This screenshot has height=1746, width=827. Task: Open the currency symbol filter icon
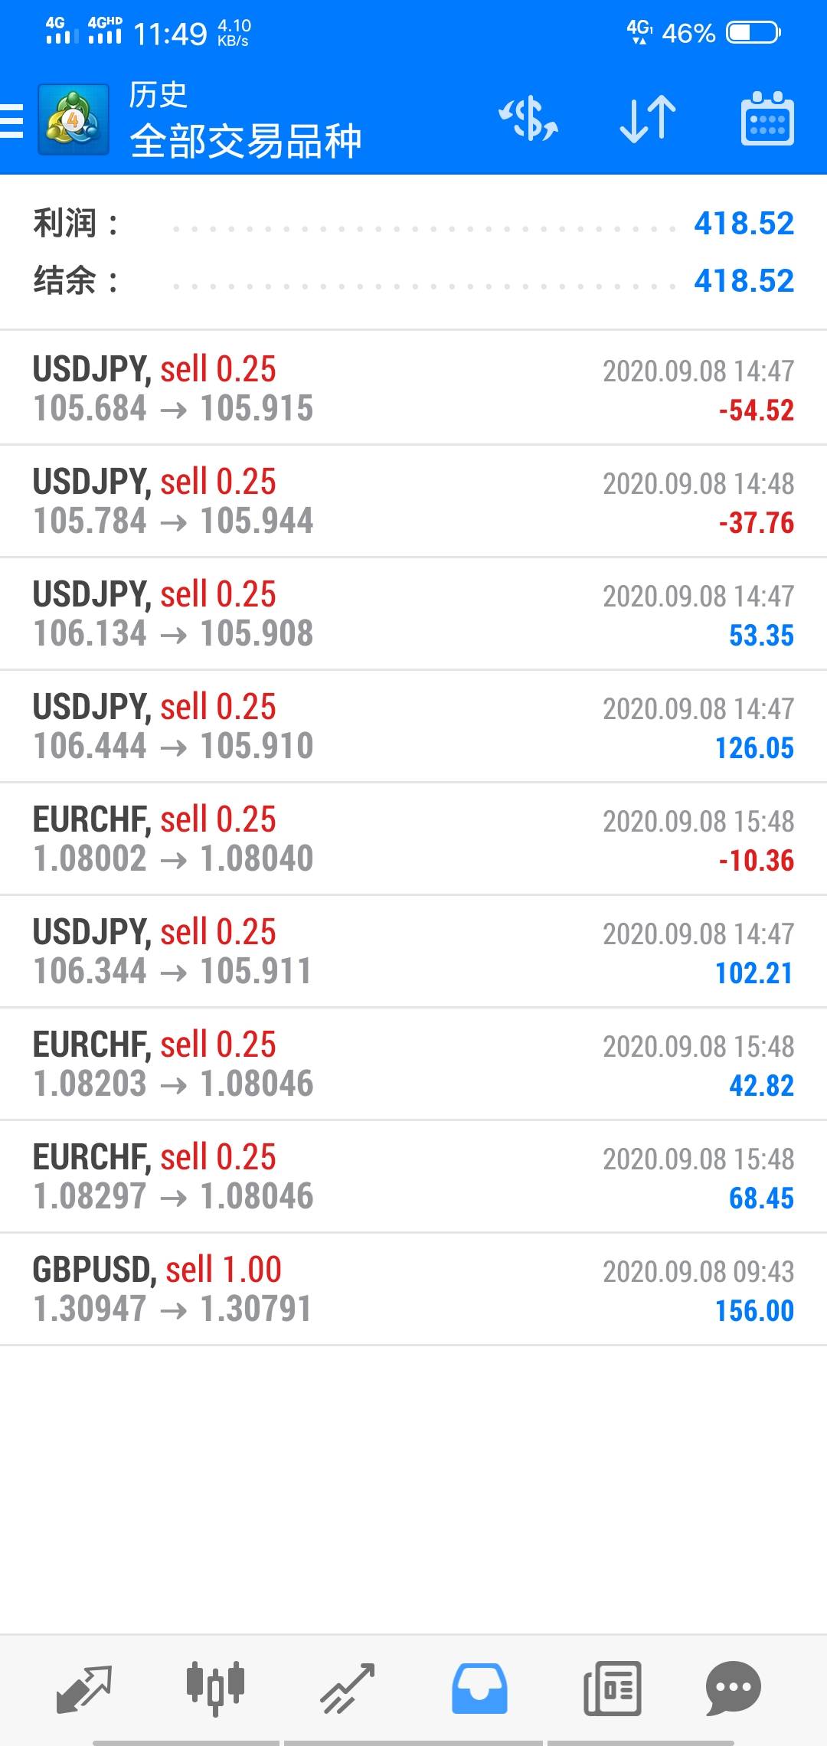528,119
